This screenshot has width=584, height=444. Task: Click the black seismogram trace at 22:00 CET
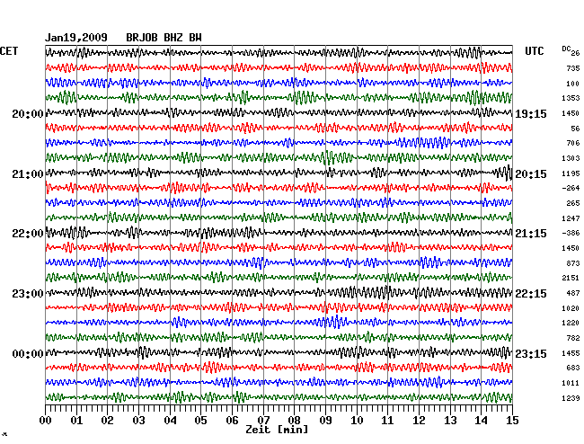click(279, 233)
